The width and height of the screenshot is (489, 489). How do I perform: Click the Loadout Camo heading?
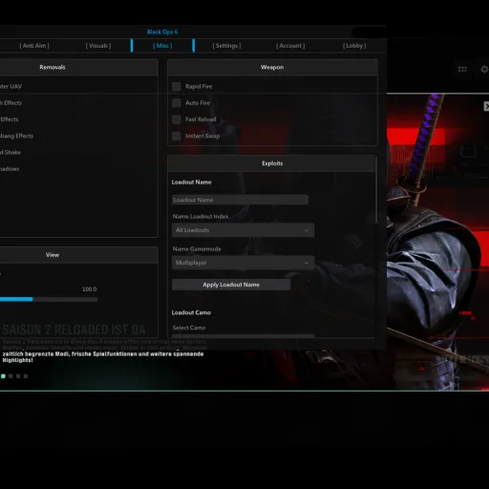[191, 312]
